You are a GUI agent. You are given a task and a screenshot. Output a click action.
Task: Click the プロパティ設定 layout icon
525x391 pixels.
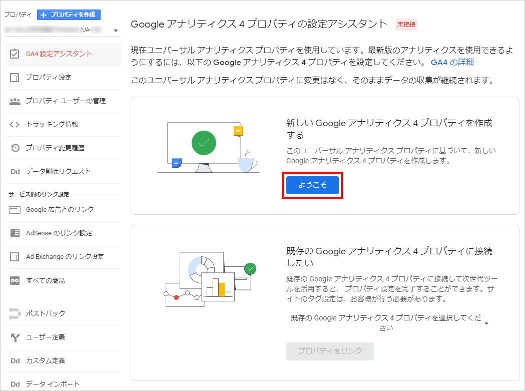pos(15,78)
